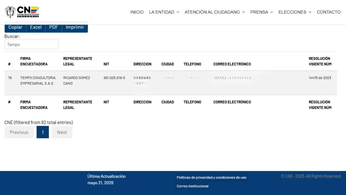346x195 pixels.
Task: Export table using Excel button
Action: (x=36, y=27)
